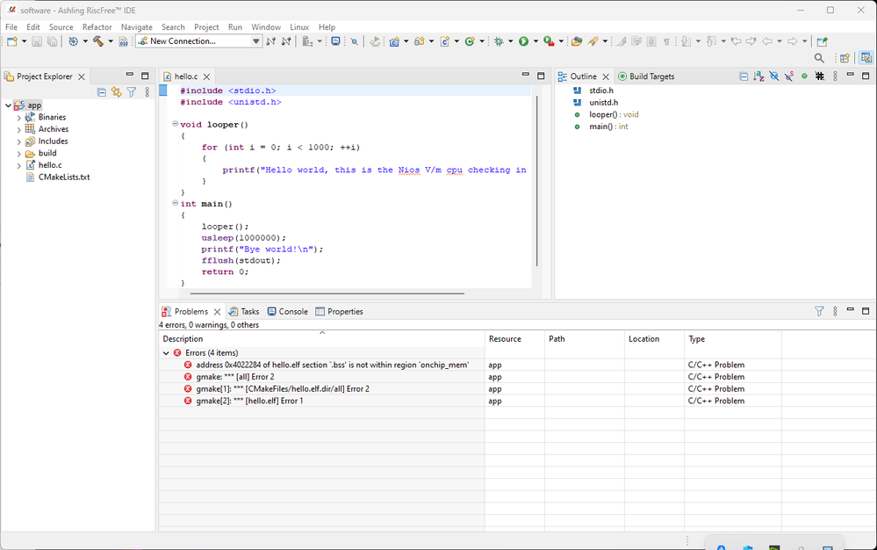Screen dimensions: 877x550
Task: Click the New file toolbar icon
Action: [12, 41]
